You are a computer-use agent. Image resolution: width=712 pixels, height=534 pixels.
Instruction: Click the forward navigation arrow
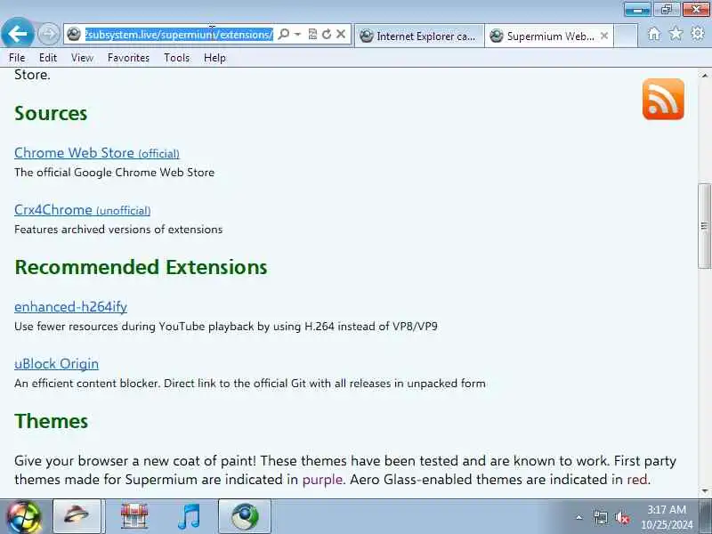tap(49, 34)
